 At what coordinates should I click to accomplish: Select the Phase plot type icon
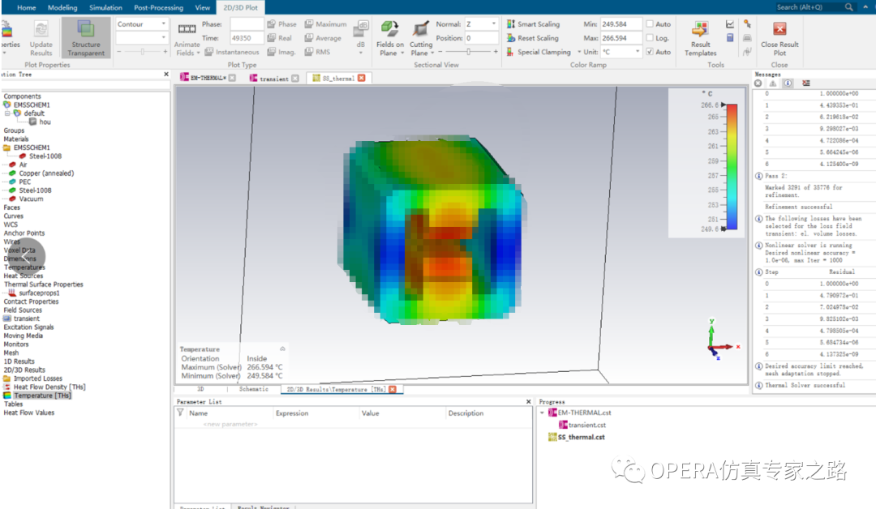tap(272, 24)
